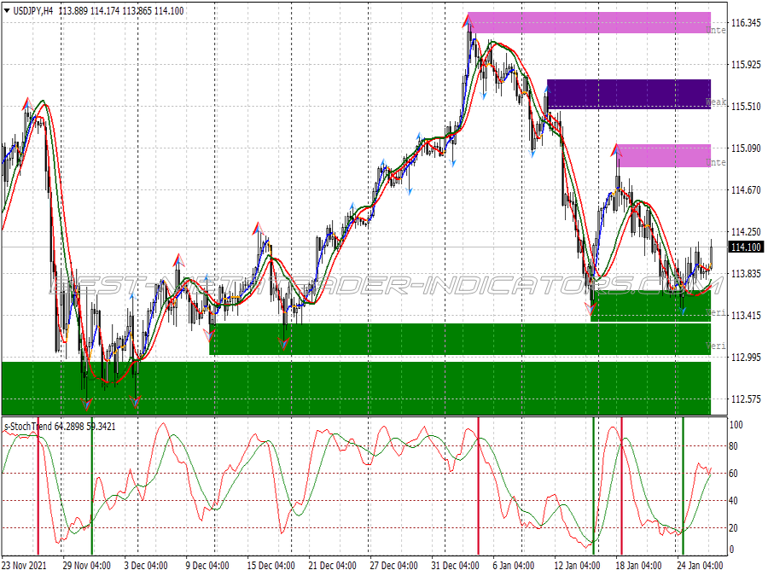This screenshot has width=768, height=576.
Task: Click the 6 Jan 04:00 date label
Action: (514, 565)
